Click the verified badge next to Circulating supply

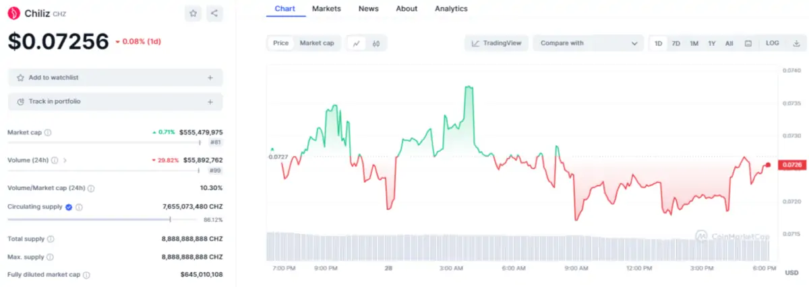pos(69,207)
